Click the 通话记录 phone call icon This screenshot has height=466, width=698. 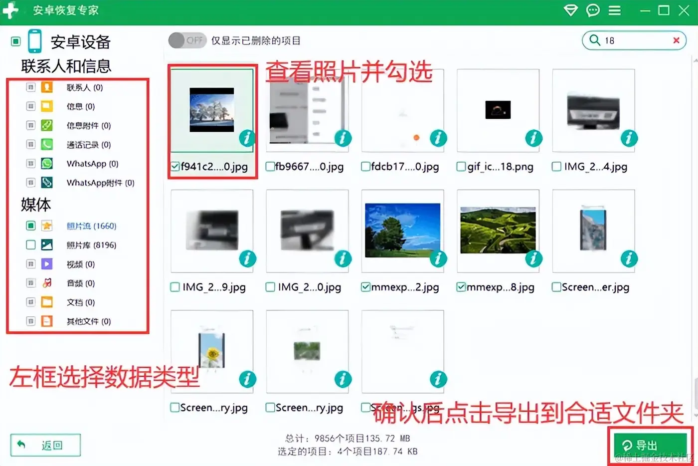pos(47,144)
